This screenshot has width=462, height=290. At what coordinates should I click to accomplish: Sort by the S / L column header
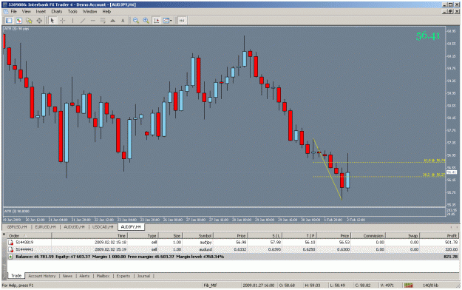pyautogui.click(x=264, y=236)
